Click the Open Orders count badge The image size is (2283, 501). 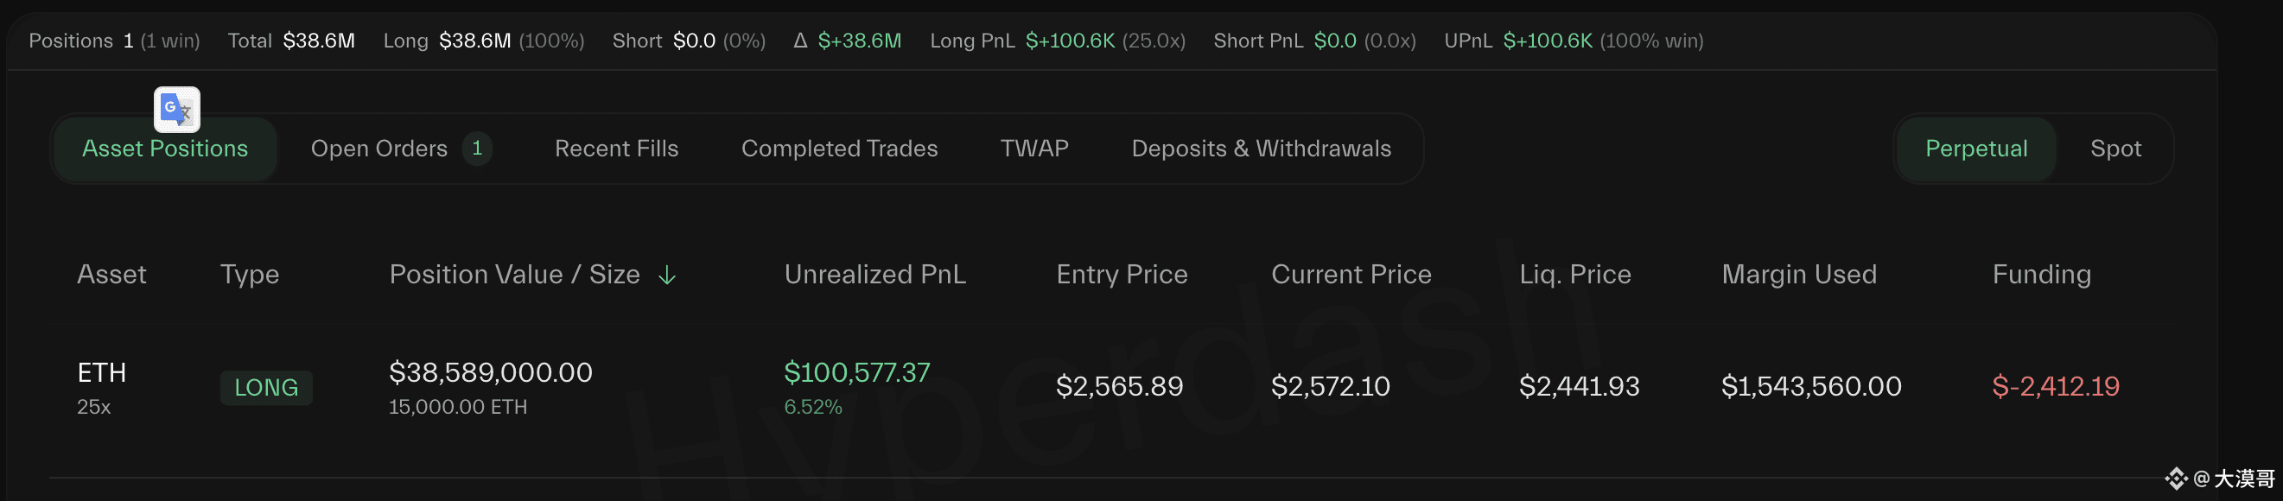point(477,148)
